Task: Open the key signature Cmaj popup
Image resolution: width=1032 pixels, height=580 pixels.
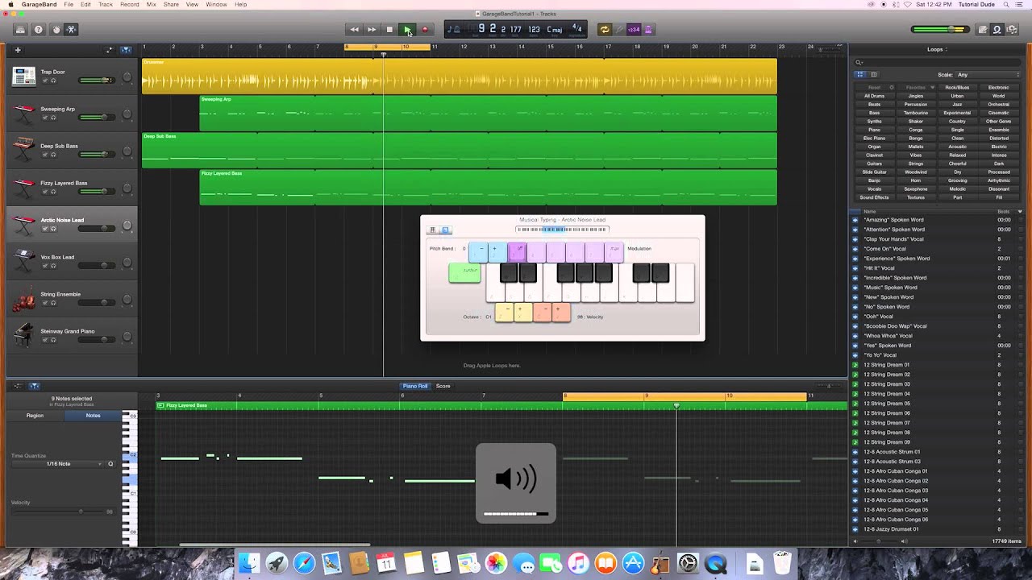Action: tap(555, 30)
